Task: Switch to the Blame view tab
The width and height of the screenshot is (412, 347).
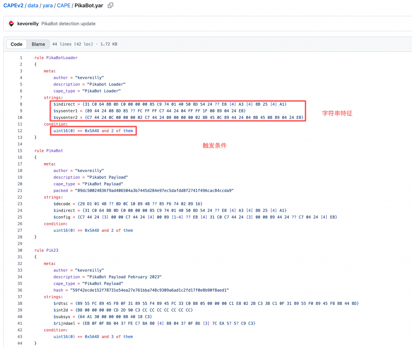Action: pos(38,44)
